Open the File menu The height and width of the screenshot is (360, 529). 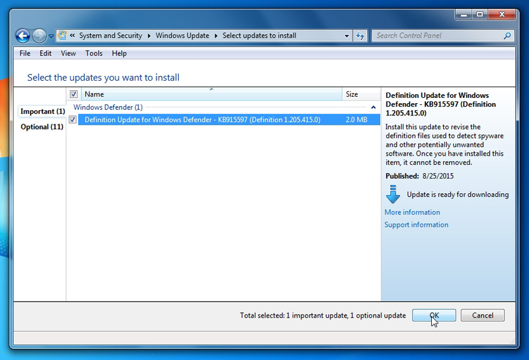click(25, 54)
